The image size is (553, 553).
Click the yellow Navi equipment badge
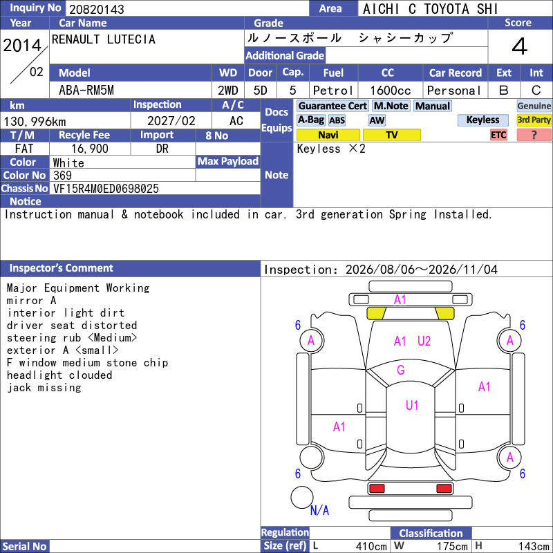point(328,135)
